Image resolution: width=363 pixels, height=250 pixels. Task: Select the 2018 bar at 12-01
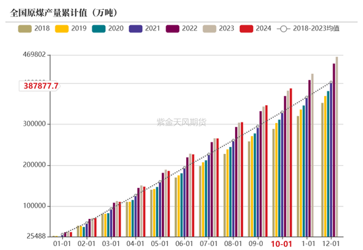tap(322, 170)
